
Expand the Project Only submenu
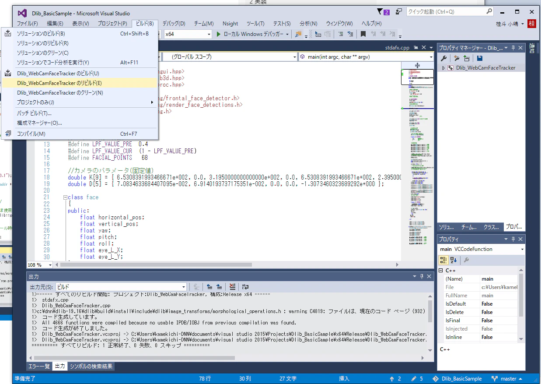point(80,102)
